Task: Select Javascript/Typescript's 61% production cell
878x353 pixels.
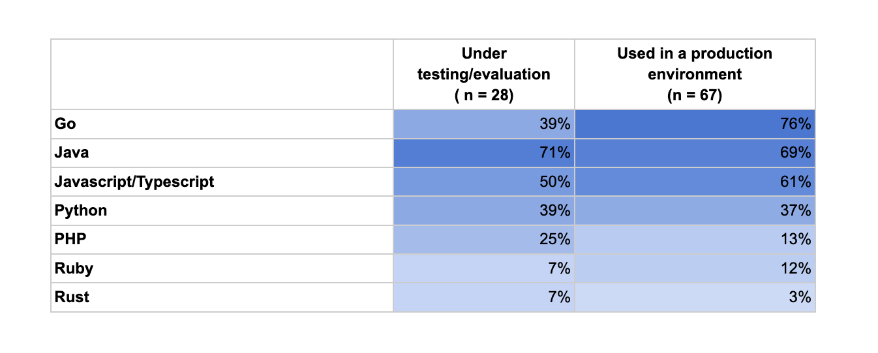Action: pyautogui.click(x=695, y=182)
